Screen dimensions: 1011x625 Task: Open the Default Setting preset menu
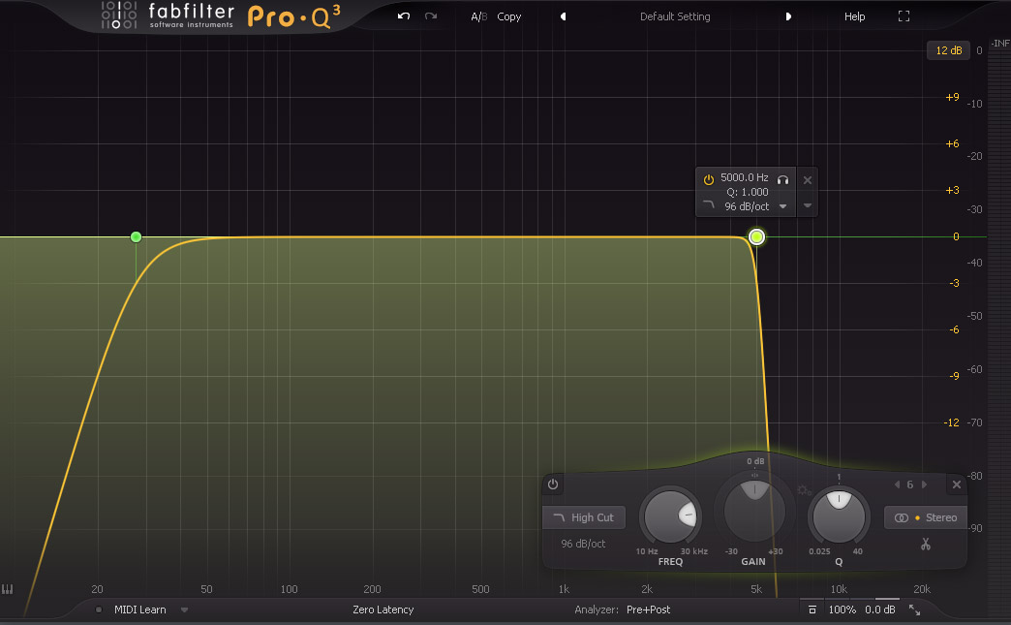674,16
